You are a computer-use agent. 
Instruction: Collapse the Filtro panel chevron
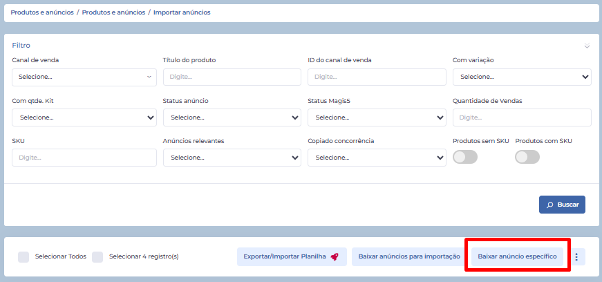pos(587,46)
